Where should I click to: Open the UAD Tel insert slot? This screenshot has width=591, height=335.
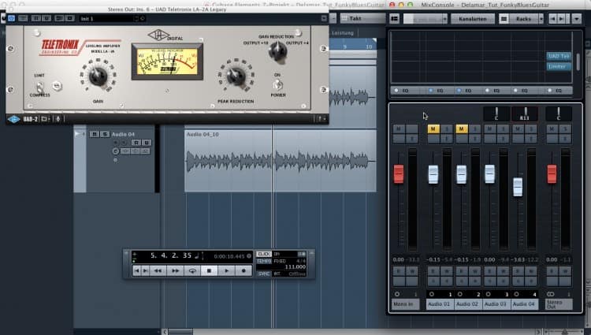tap(557, 57)
